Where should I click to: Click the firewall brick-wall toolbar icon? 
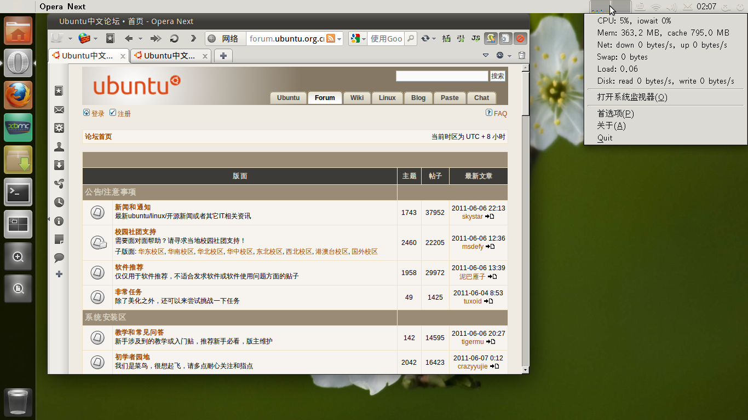pos(84,38)
